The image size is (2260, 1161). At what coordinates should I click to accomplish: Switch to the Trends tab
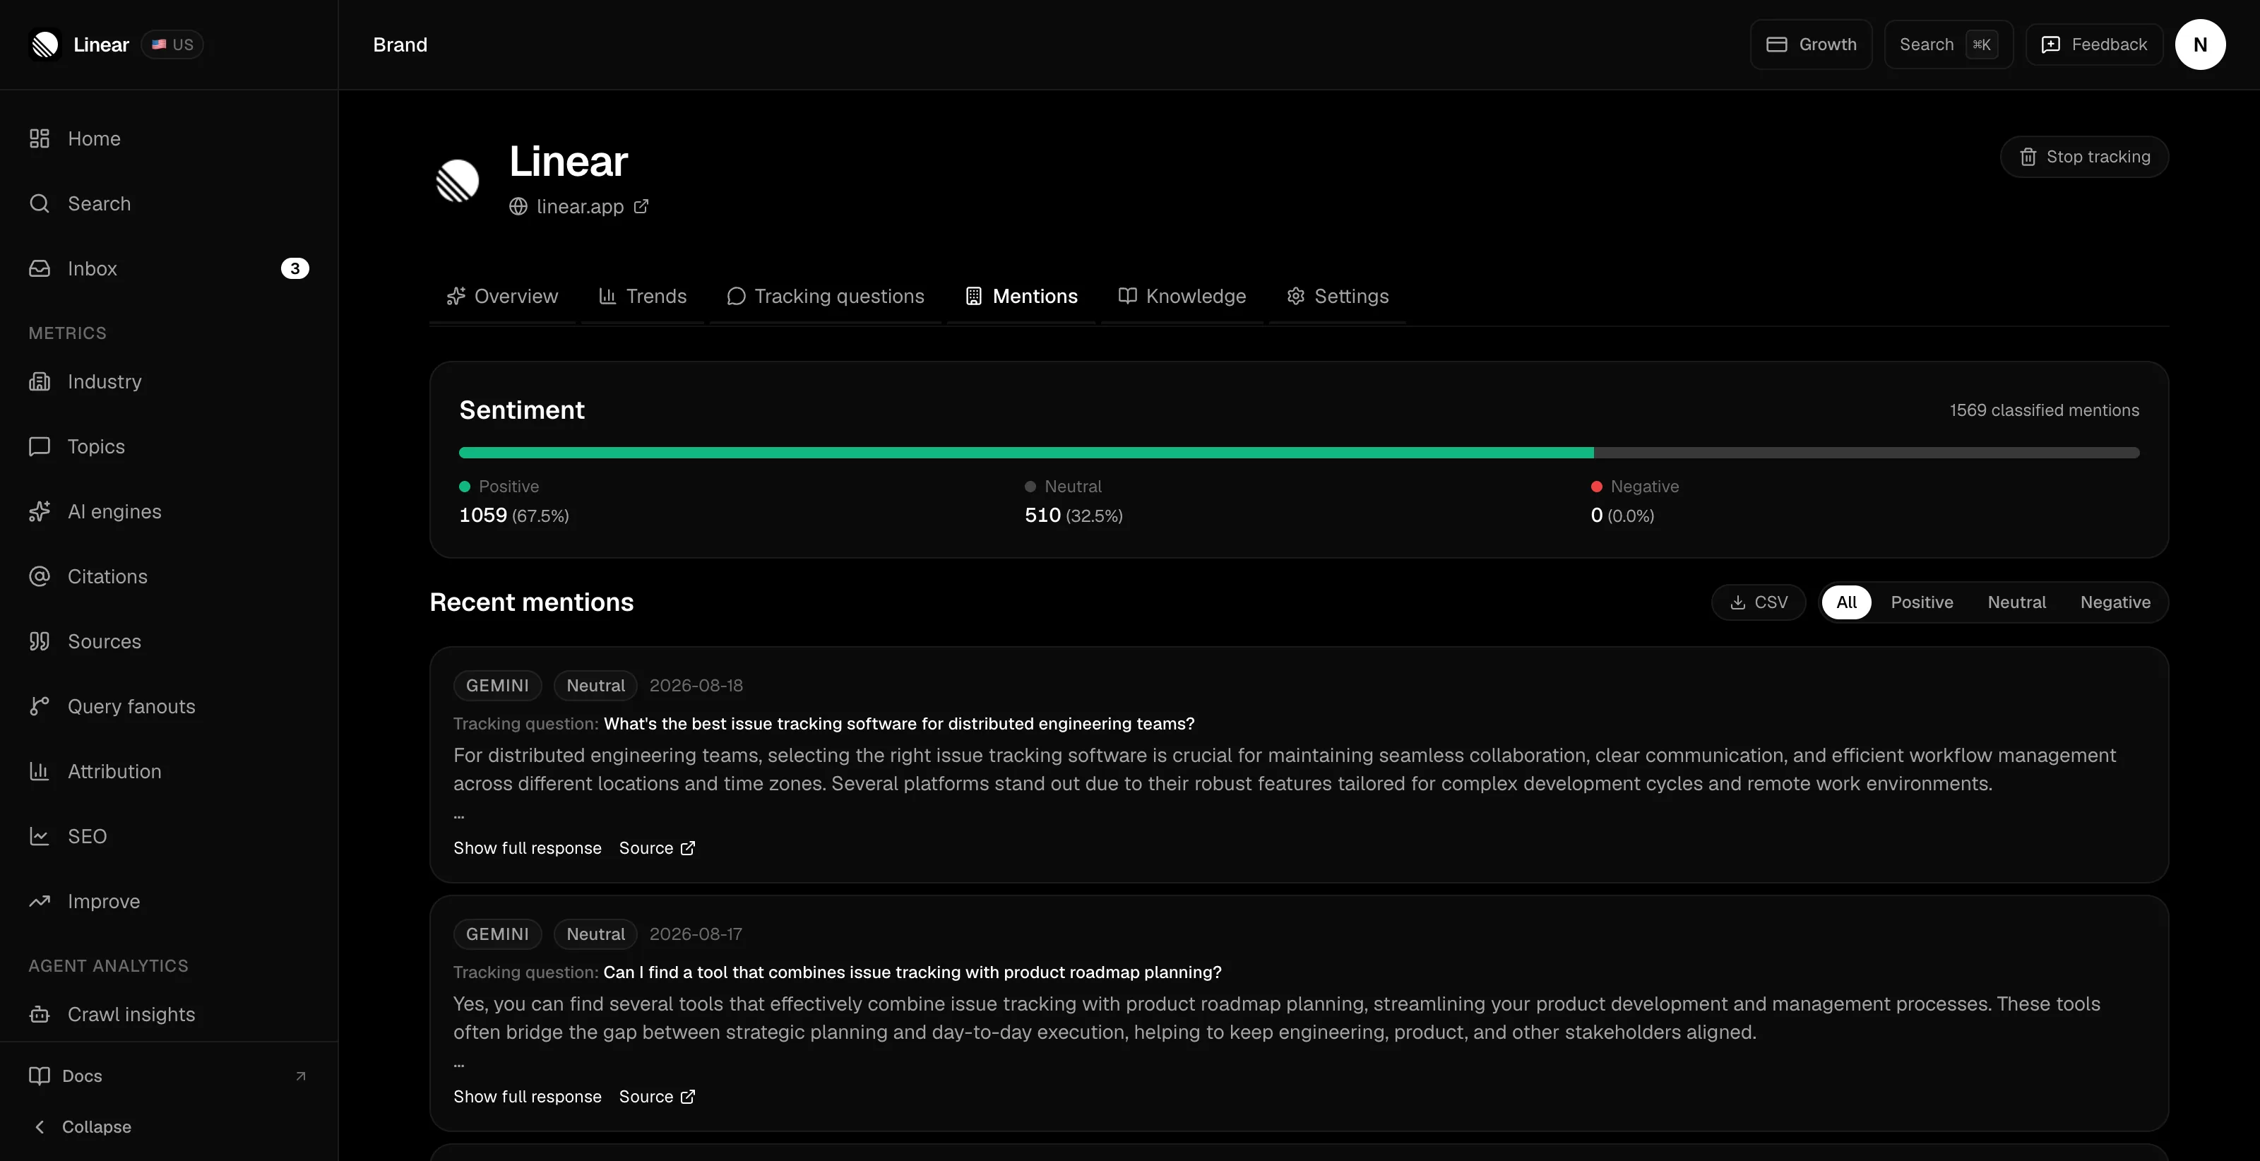coord(643,297)
